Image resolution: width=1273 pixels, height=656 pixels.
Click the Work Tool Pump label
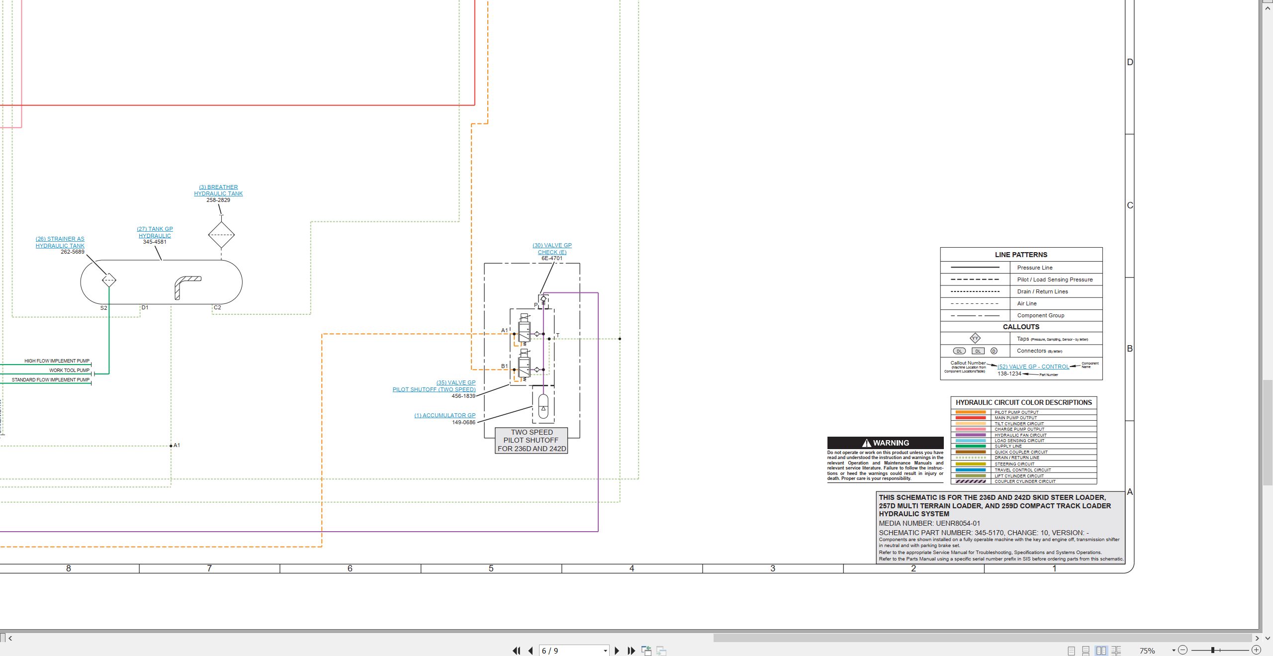pos(69,370)
